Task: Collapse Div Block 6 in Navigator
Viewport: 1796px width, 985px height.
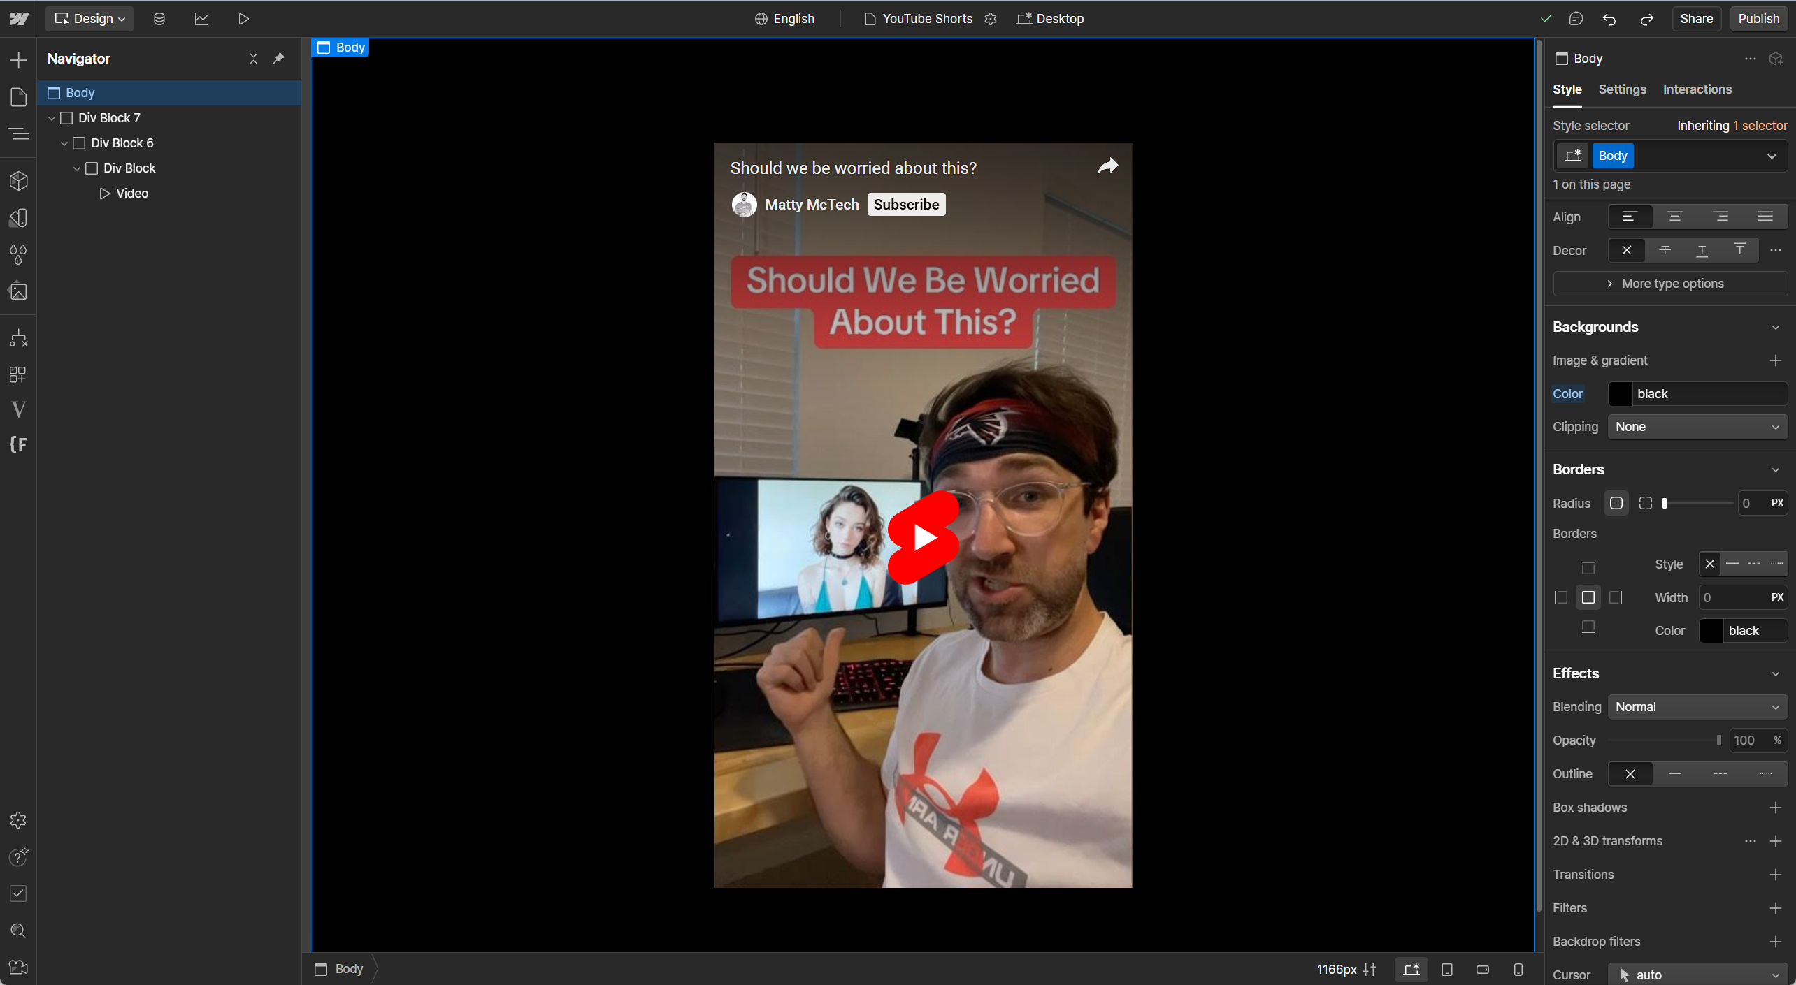Action: (64, 143)
